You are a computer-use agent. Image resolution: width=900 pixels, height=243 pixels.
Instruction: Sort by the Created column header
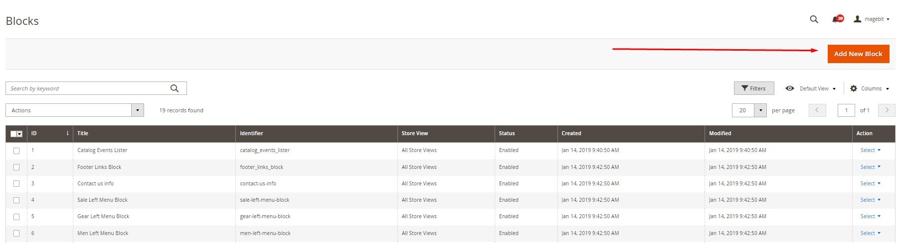pos(631,133)
